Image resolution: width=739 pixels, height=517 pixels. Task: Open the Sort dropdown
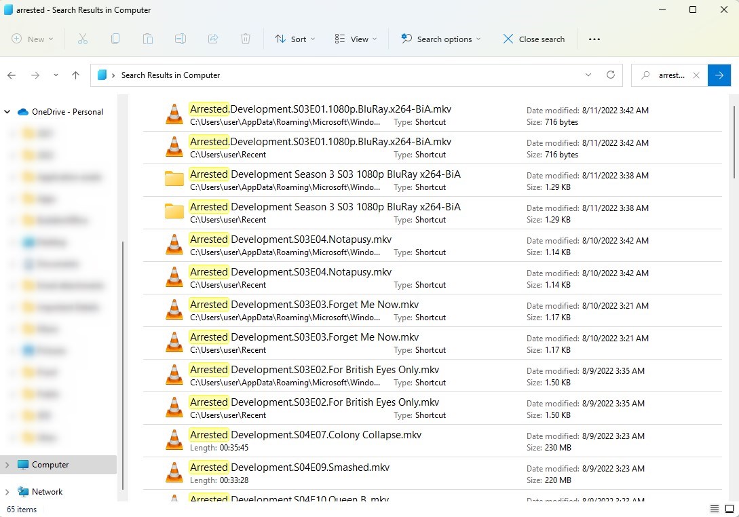coord(295,39)
